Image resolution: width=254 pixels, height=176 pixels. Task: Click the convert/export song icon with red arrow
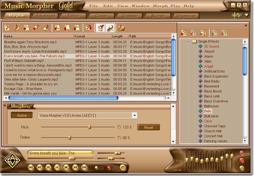click(x=88, y=28)
